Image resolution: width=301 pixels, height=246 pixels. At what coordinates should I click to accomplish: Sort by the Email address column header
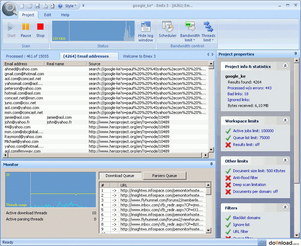(23, 64)
